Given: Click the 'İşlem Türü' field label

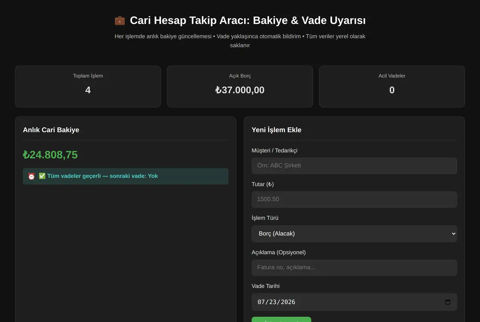Looking at the screenshot, I should tap(265, 218).
